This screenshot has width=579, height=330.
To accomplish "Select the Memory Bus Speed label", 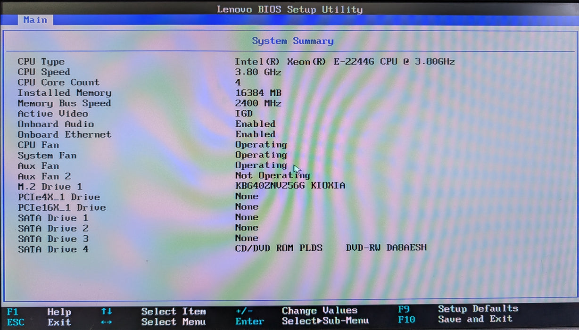I will pos(64,103).
